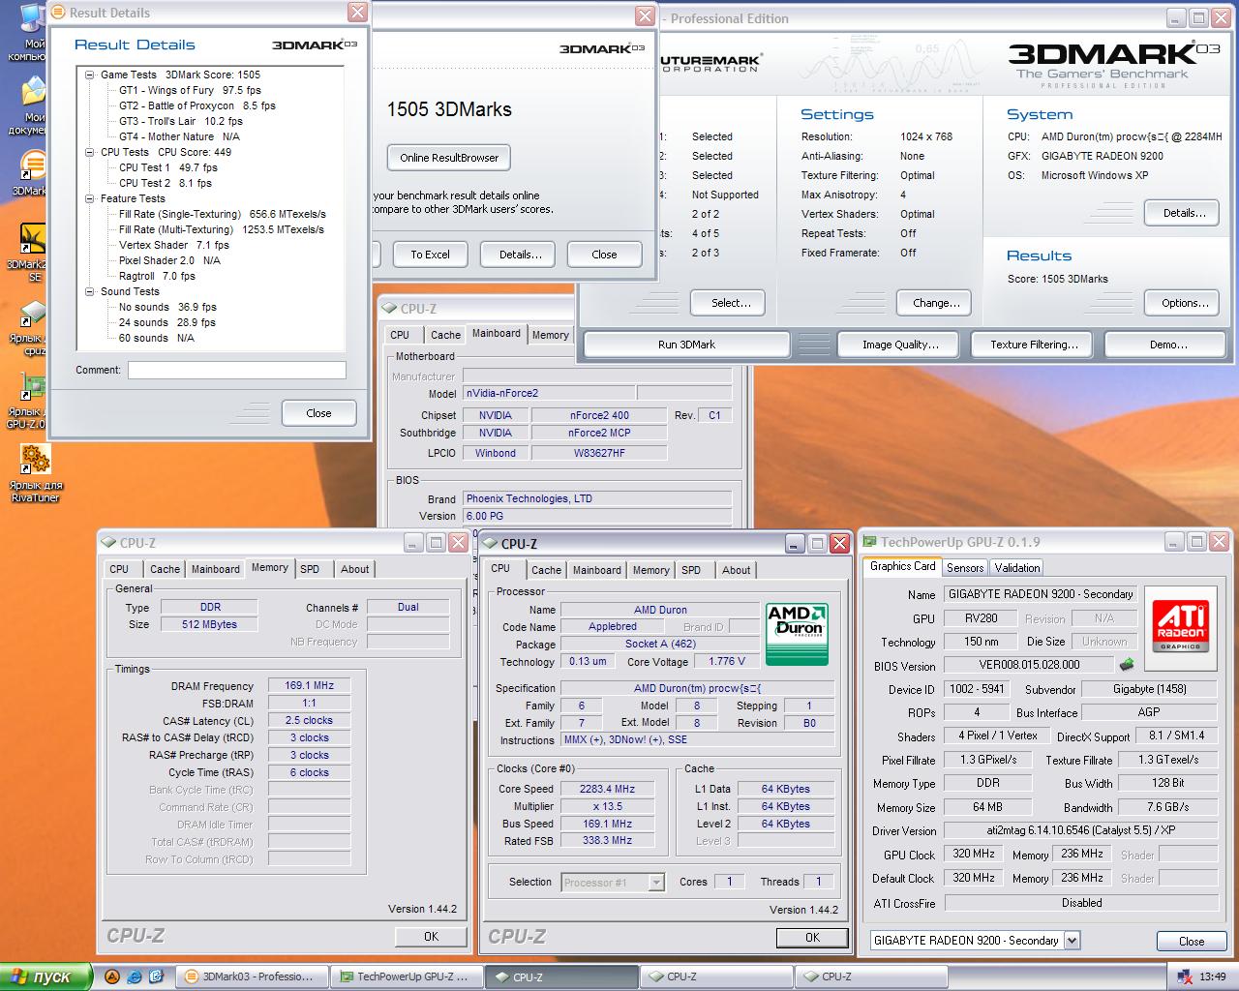Image resolution: width=1239 pixels, height=991 pixels.
Task: Open the cpuz desktop shortcut icon
Action: [x=33, y=315]
